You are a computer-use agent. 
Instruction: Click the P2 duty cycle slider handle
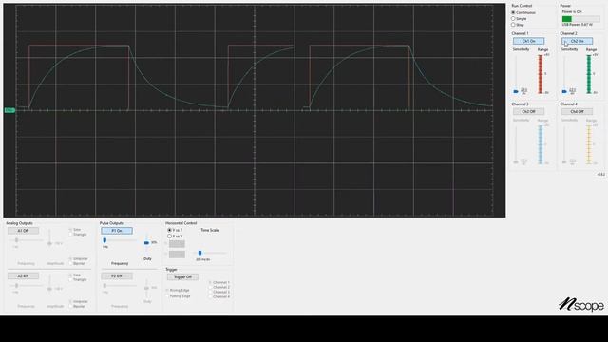tap(146, 288)
